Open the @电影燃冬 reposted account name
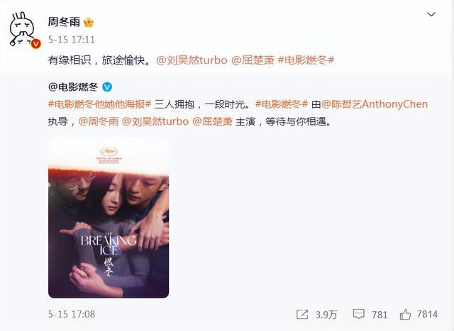454x331 pixels. click(x=73, y=86)
